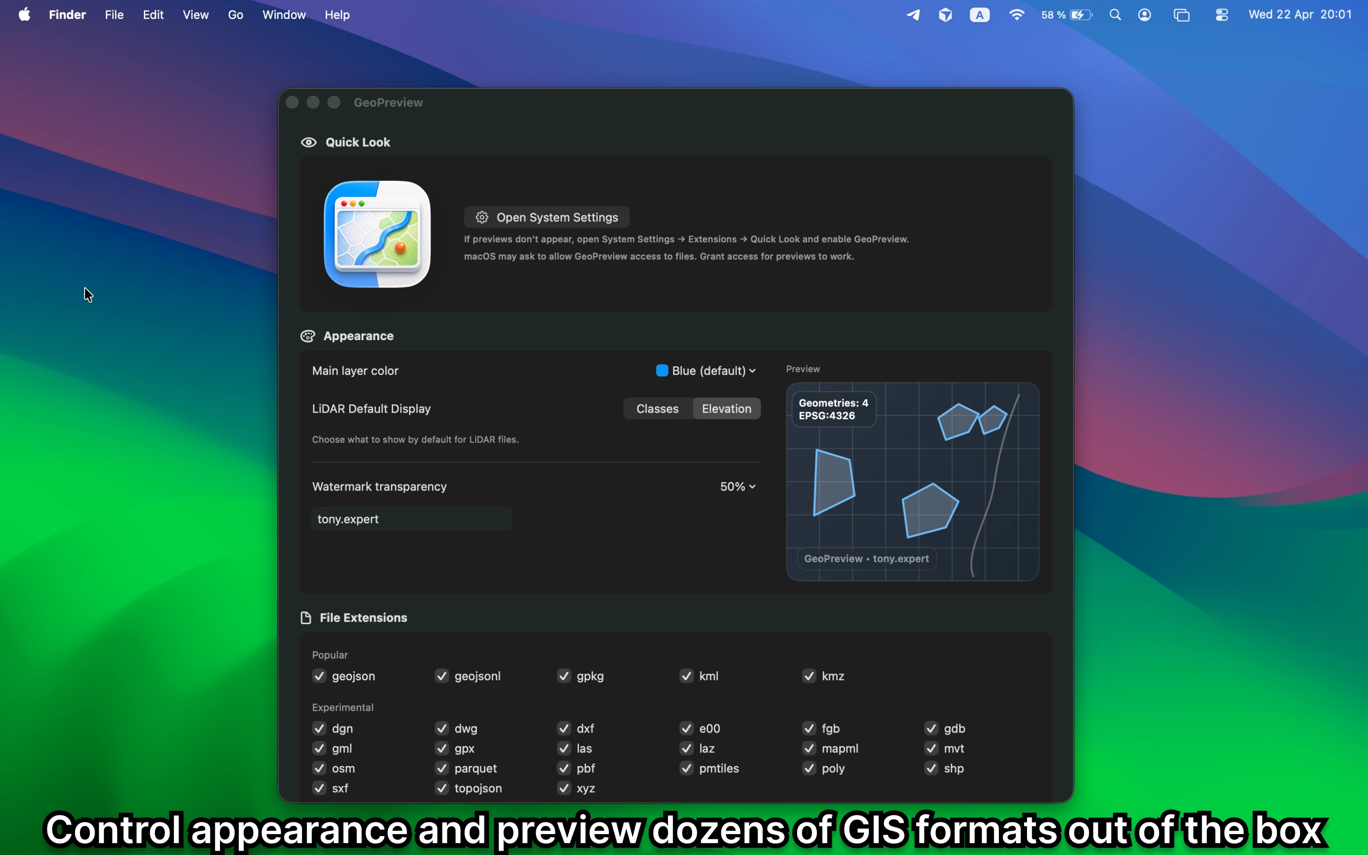Click gear icon in Open System Settings
The image size is (1368, 855).
click(482, 217)
